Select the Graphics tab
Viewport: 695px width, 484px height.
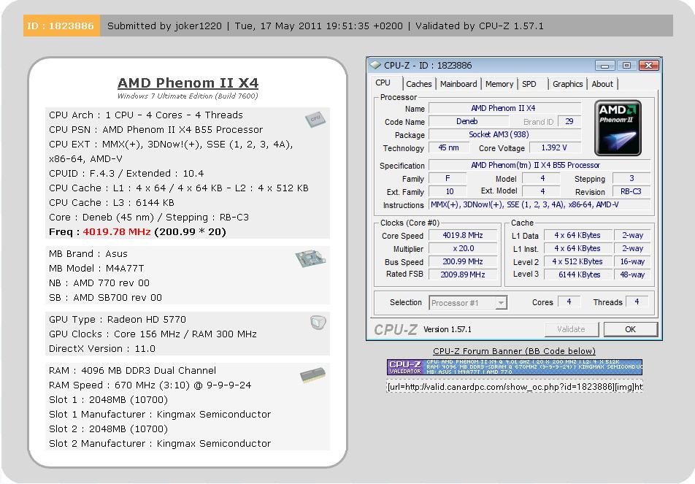pyautogui.click(x=567, y=84)
